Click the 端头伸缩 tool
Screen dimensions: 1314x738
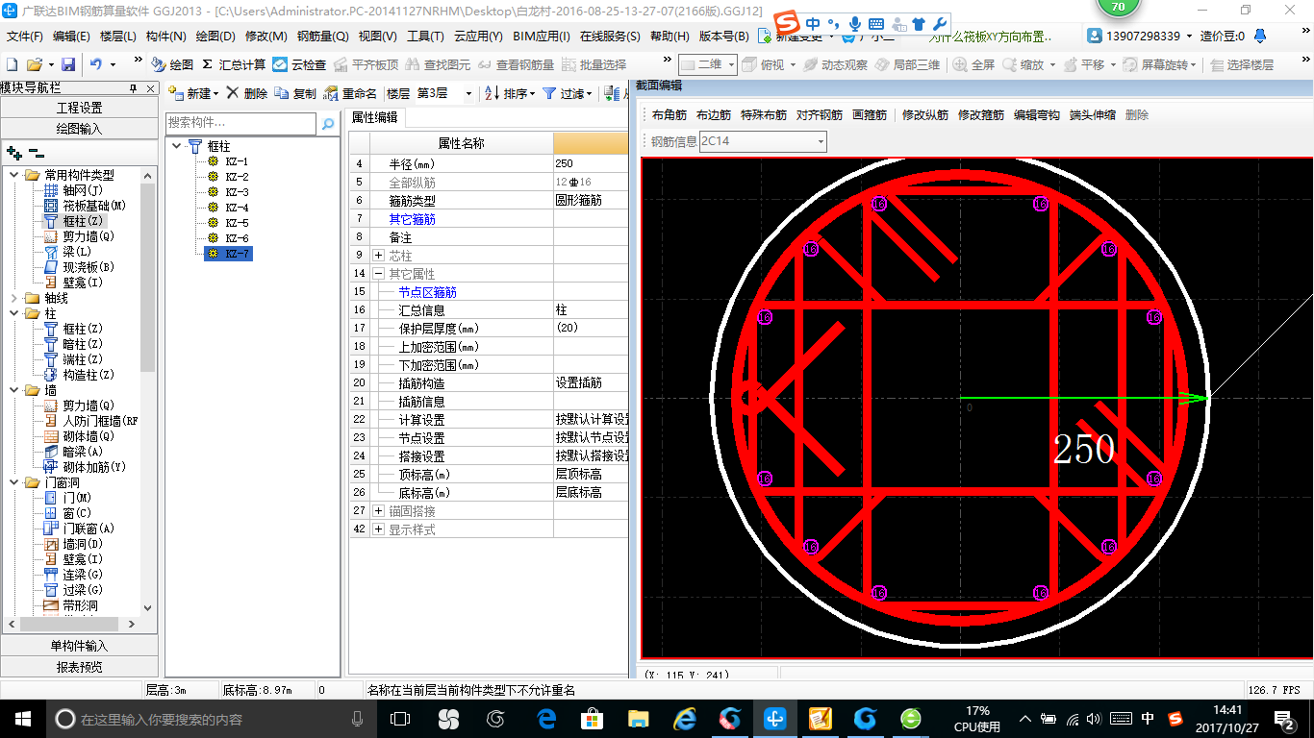(1093, 115)
